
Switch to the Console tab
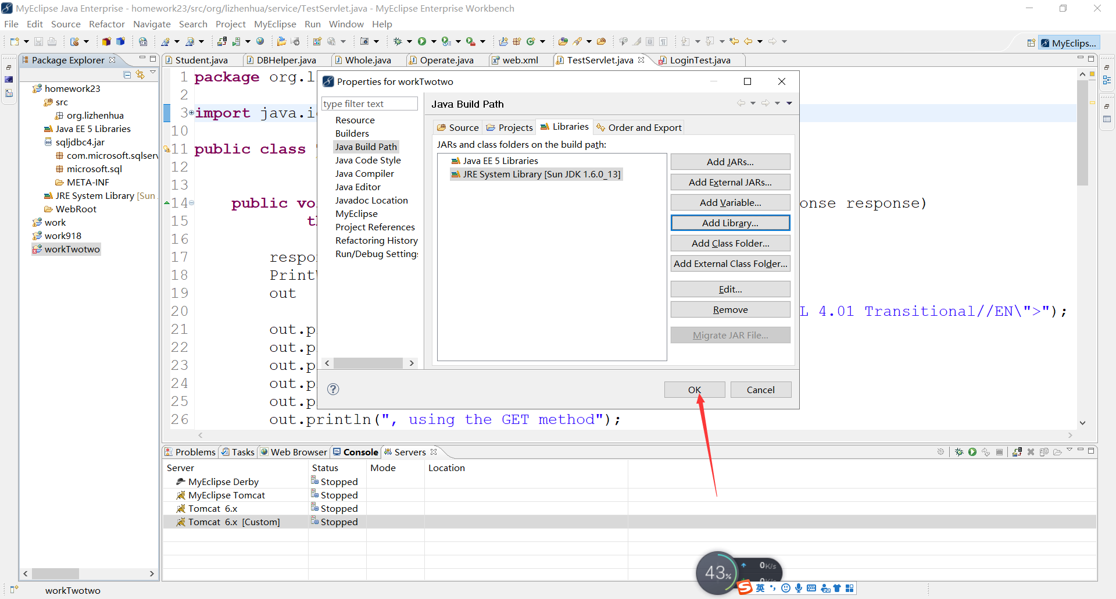[355, 452]
